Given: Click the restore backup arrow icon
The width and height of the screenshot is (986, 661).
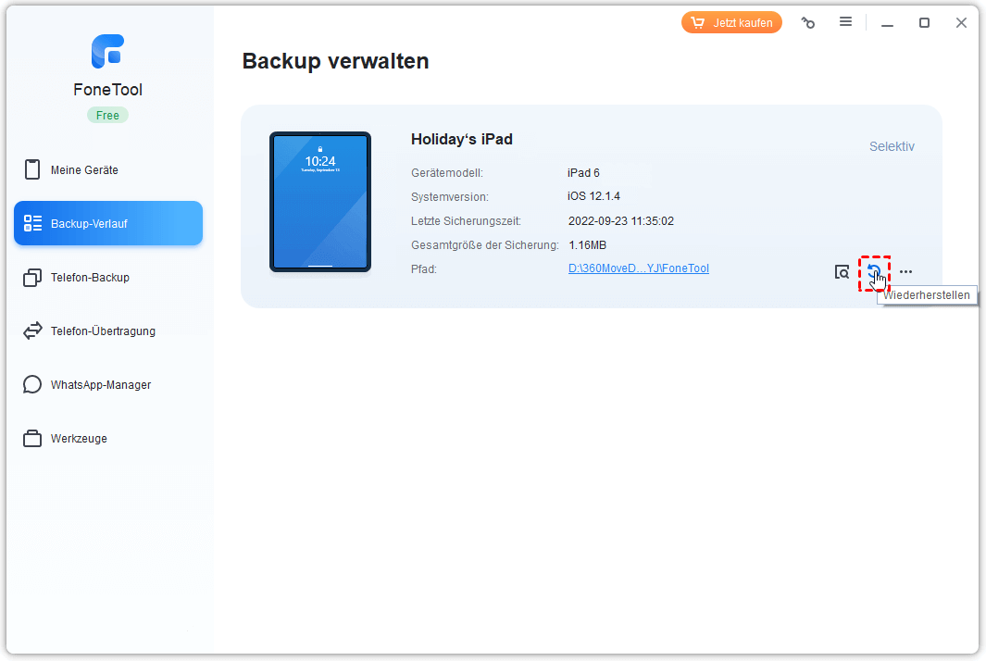Looking at the screenshot, I should 873,272.
